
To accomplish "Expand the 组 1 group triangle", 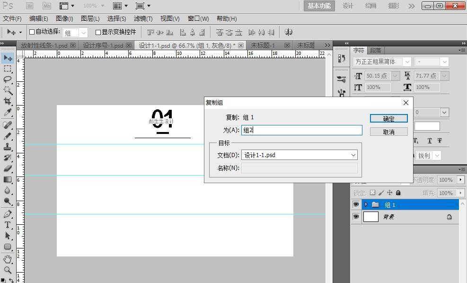I will click(366, 204).
